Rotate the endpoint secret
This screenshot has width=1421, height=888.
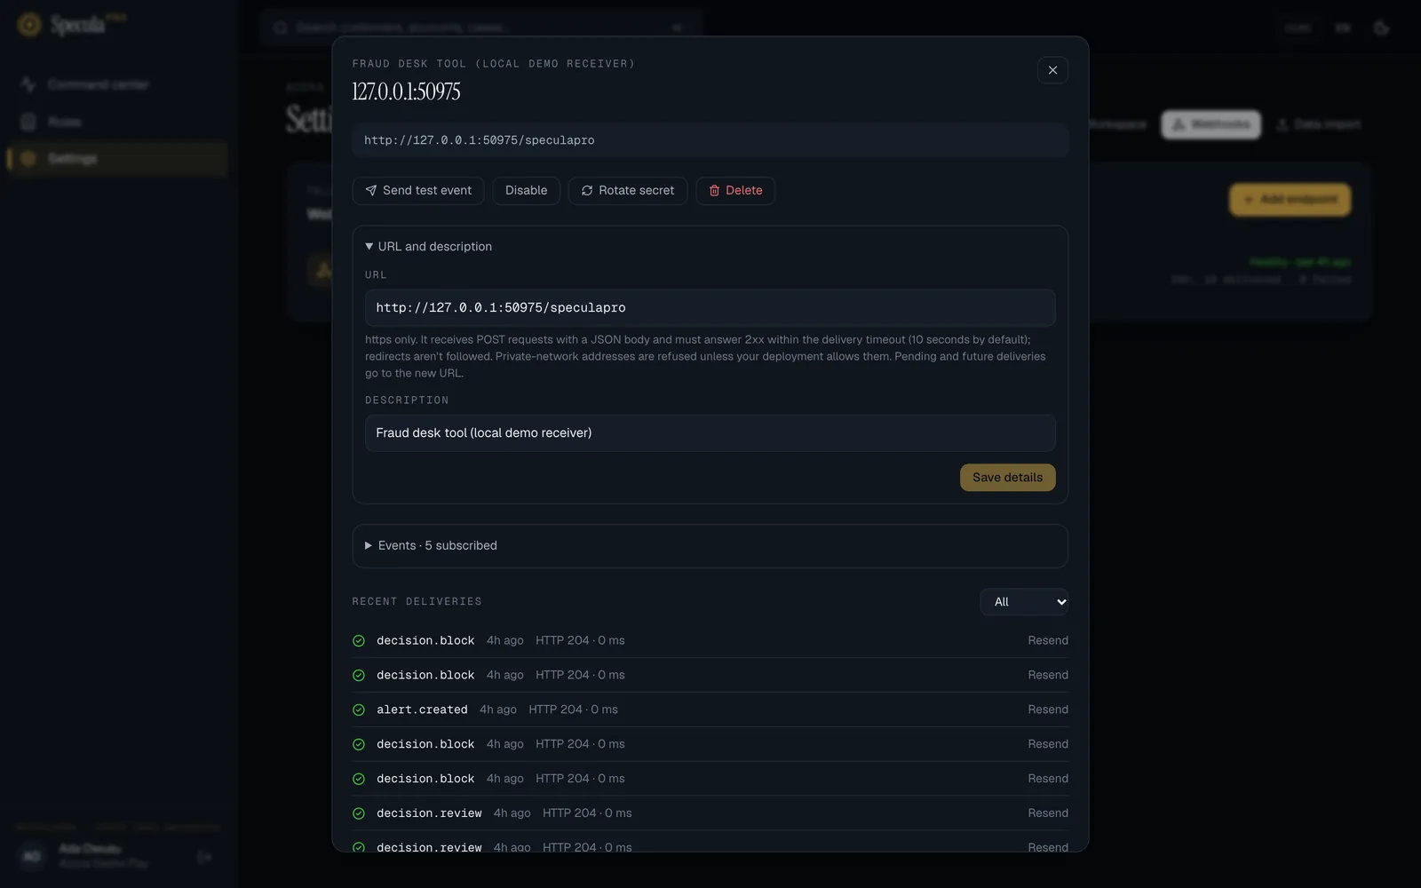coord(627,190)
